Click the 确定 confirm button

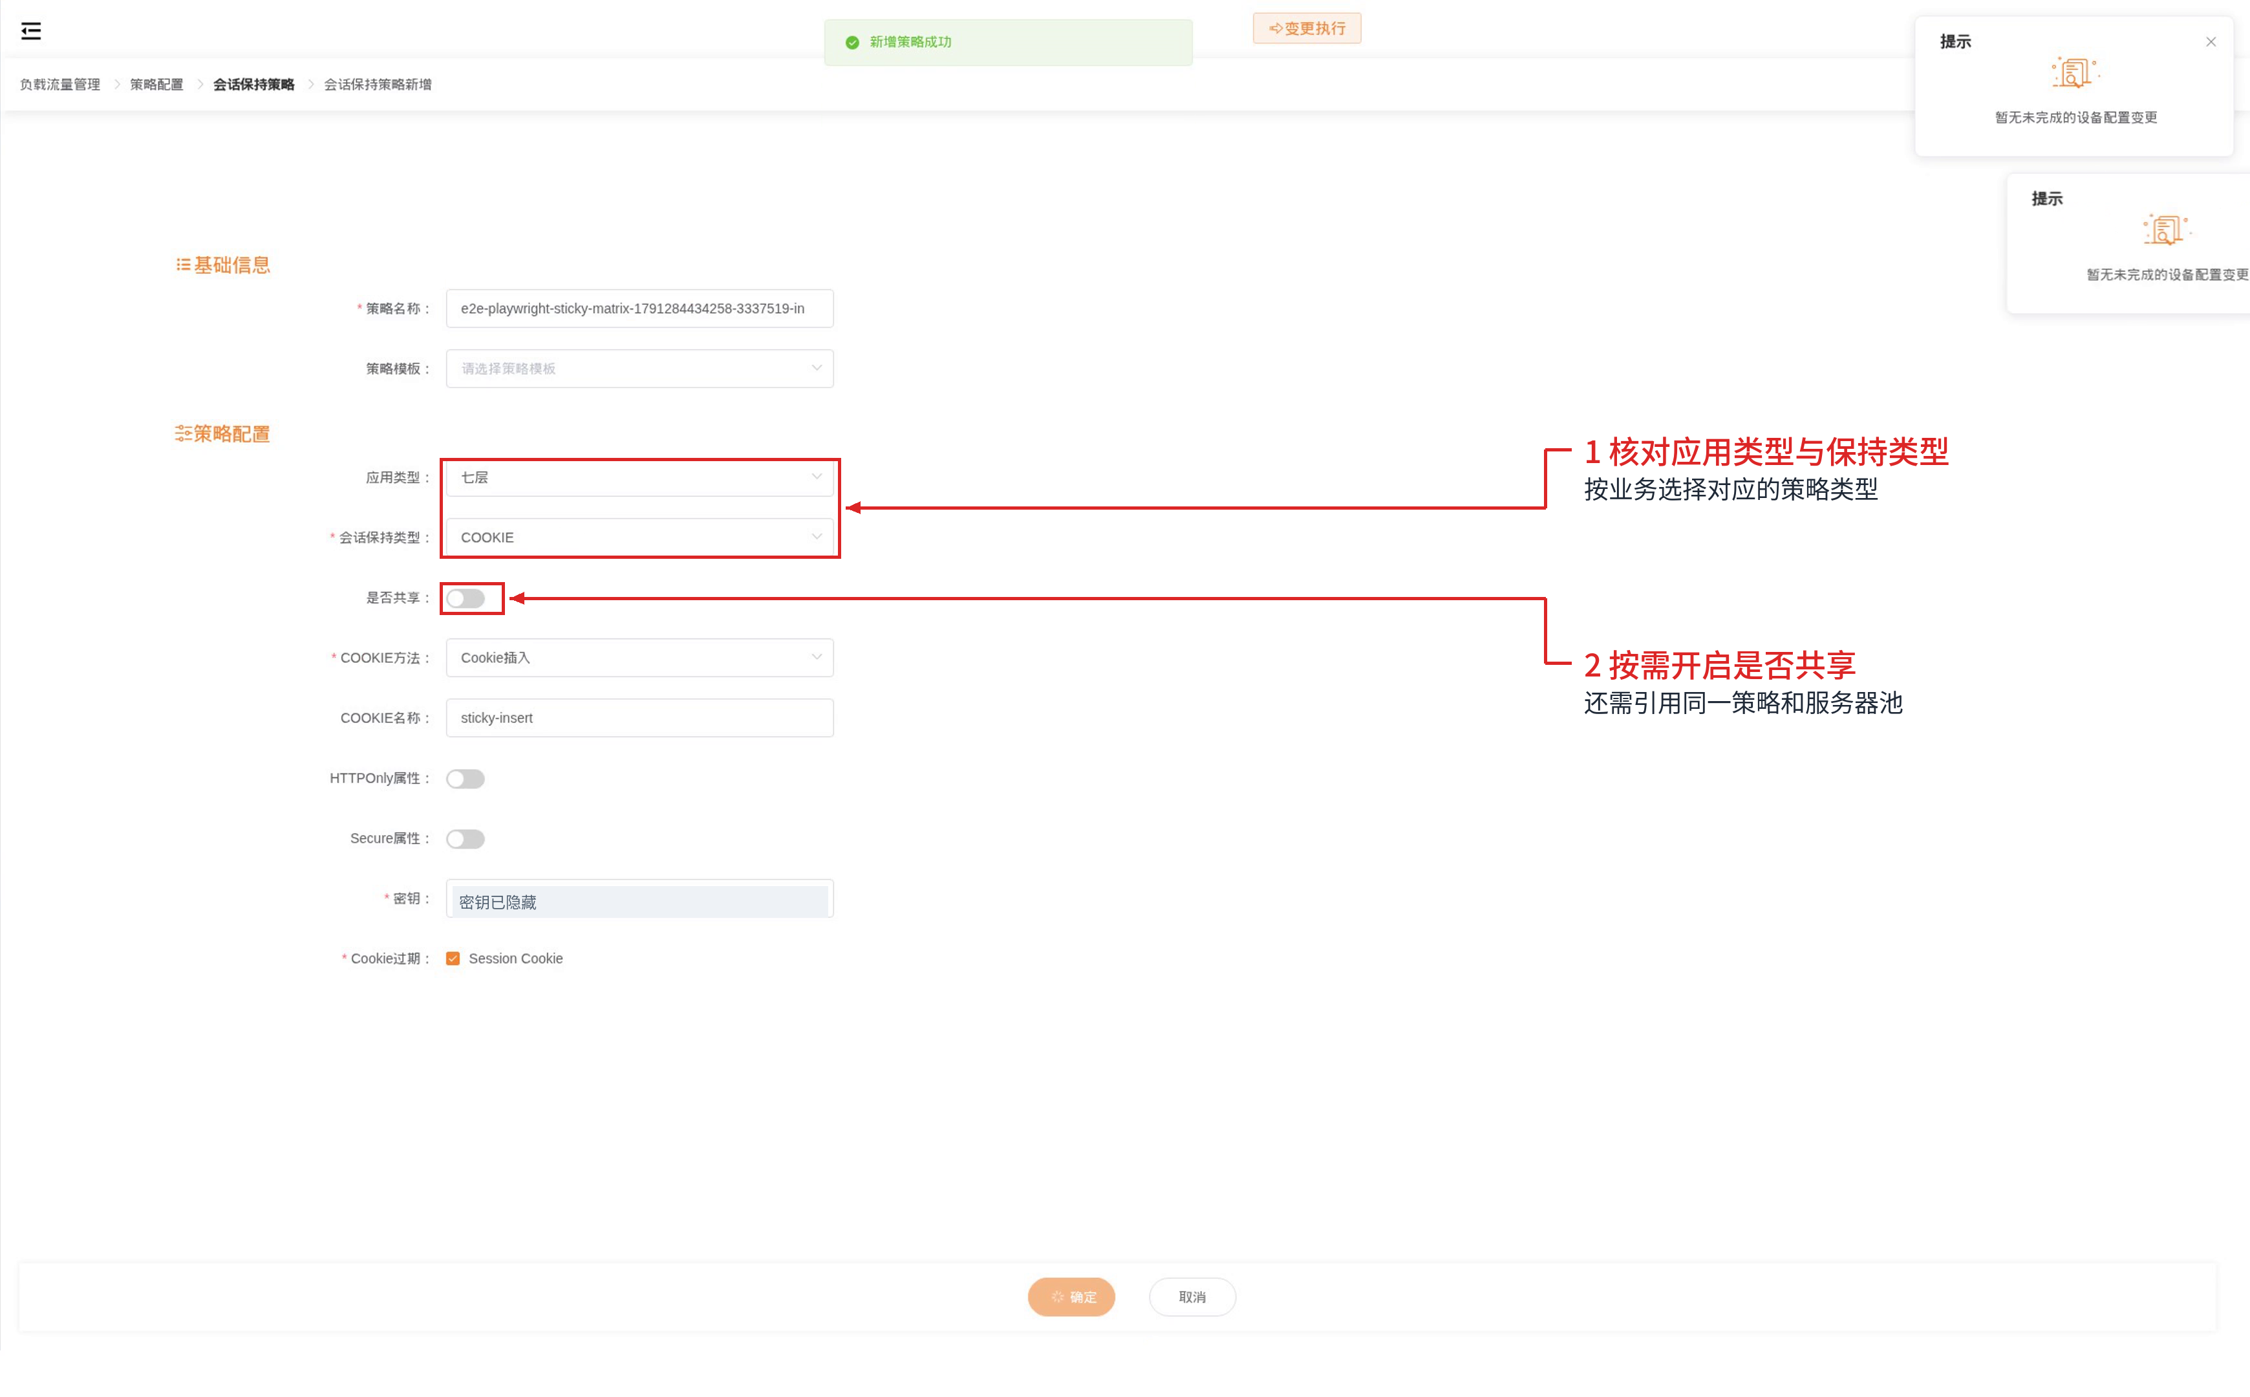point(1071,1296)
